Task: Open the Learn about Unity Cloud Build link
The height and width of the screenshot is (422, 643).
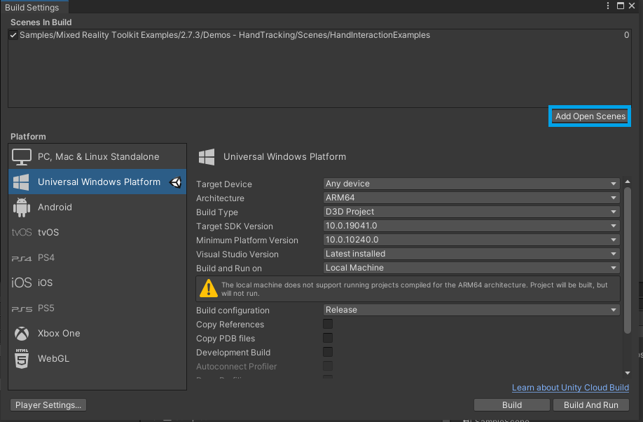Action: pyautogui.click(x=570, y=388)
